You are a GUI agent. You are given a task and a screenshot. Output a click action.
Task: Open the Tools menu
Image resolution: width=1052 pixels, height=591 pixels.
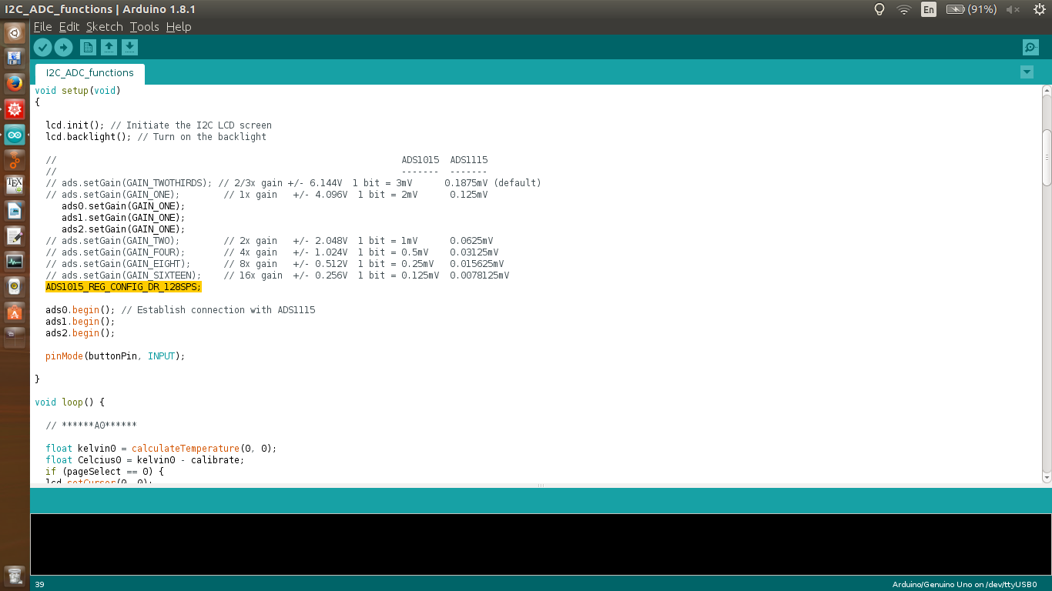tap(143, 26)
